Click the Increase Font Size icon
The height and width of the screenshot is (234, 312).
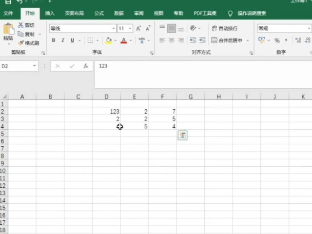[x=139, y=28]
